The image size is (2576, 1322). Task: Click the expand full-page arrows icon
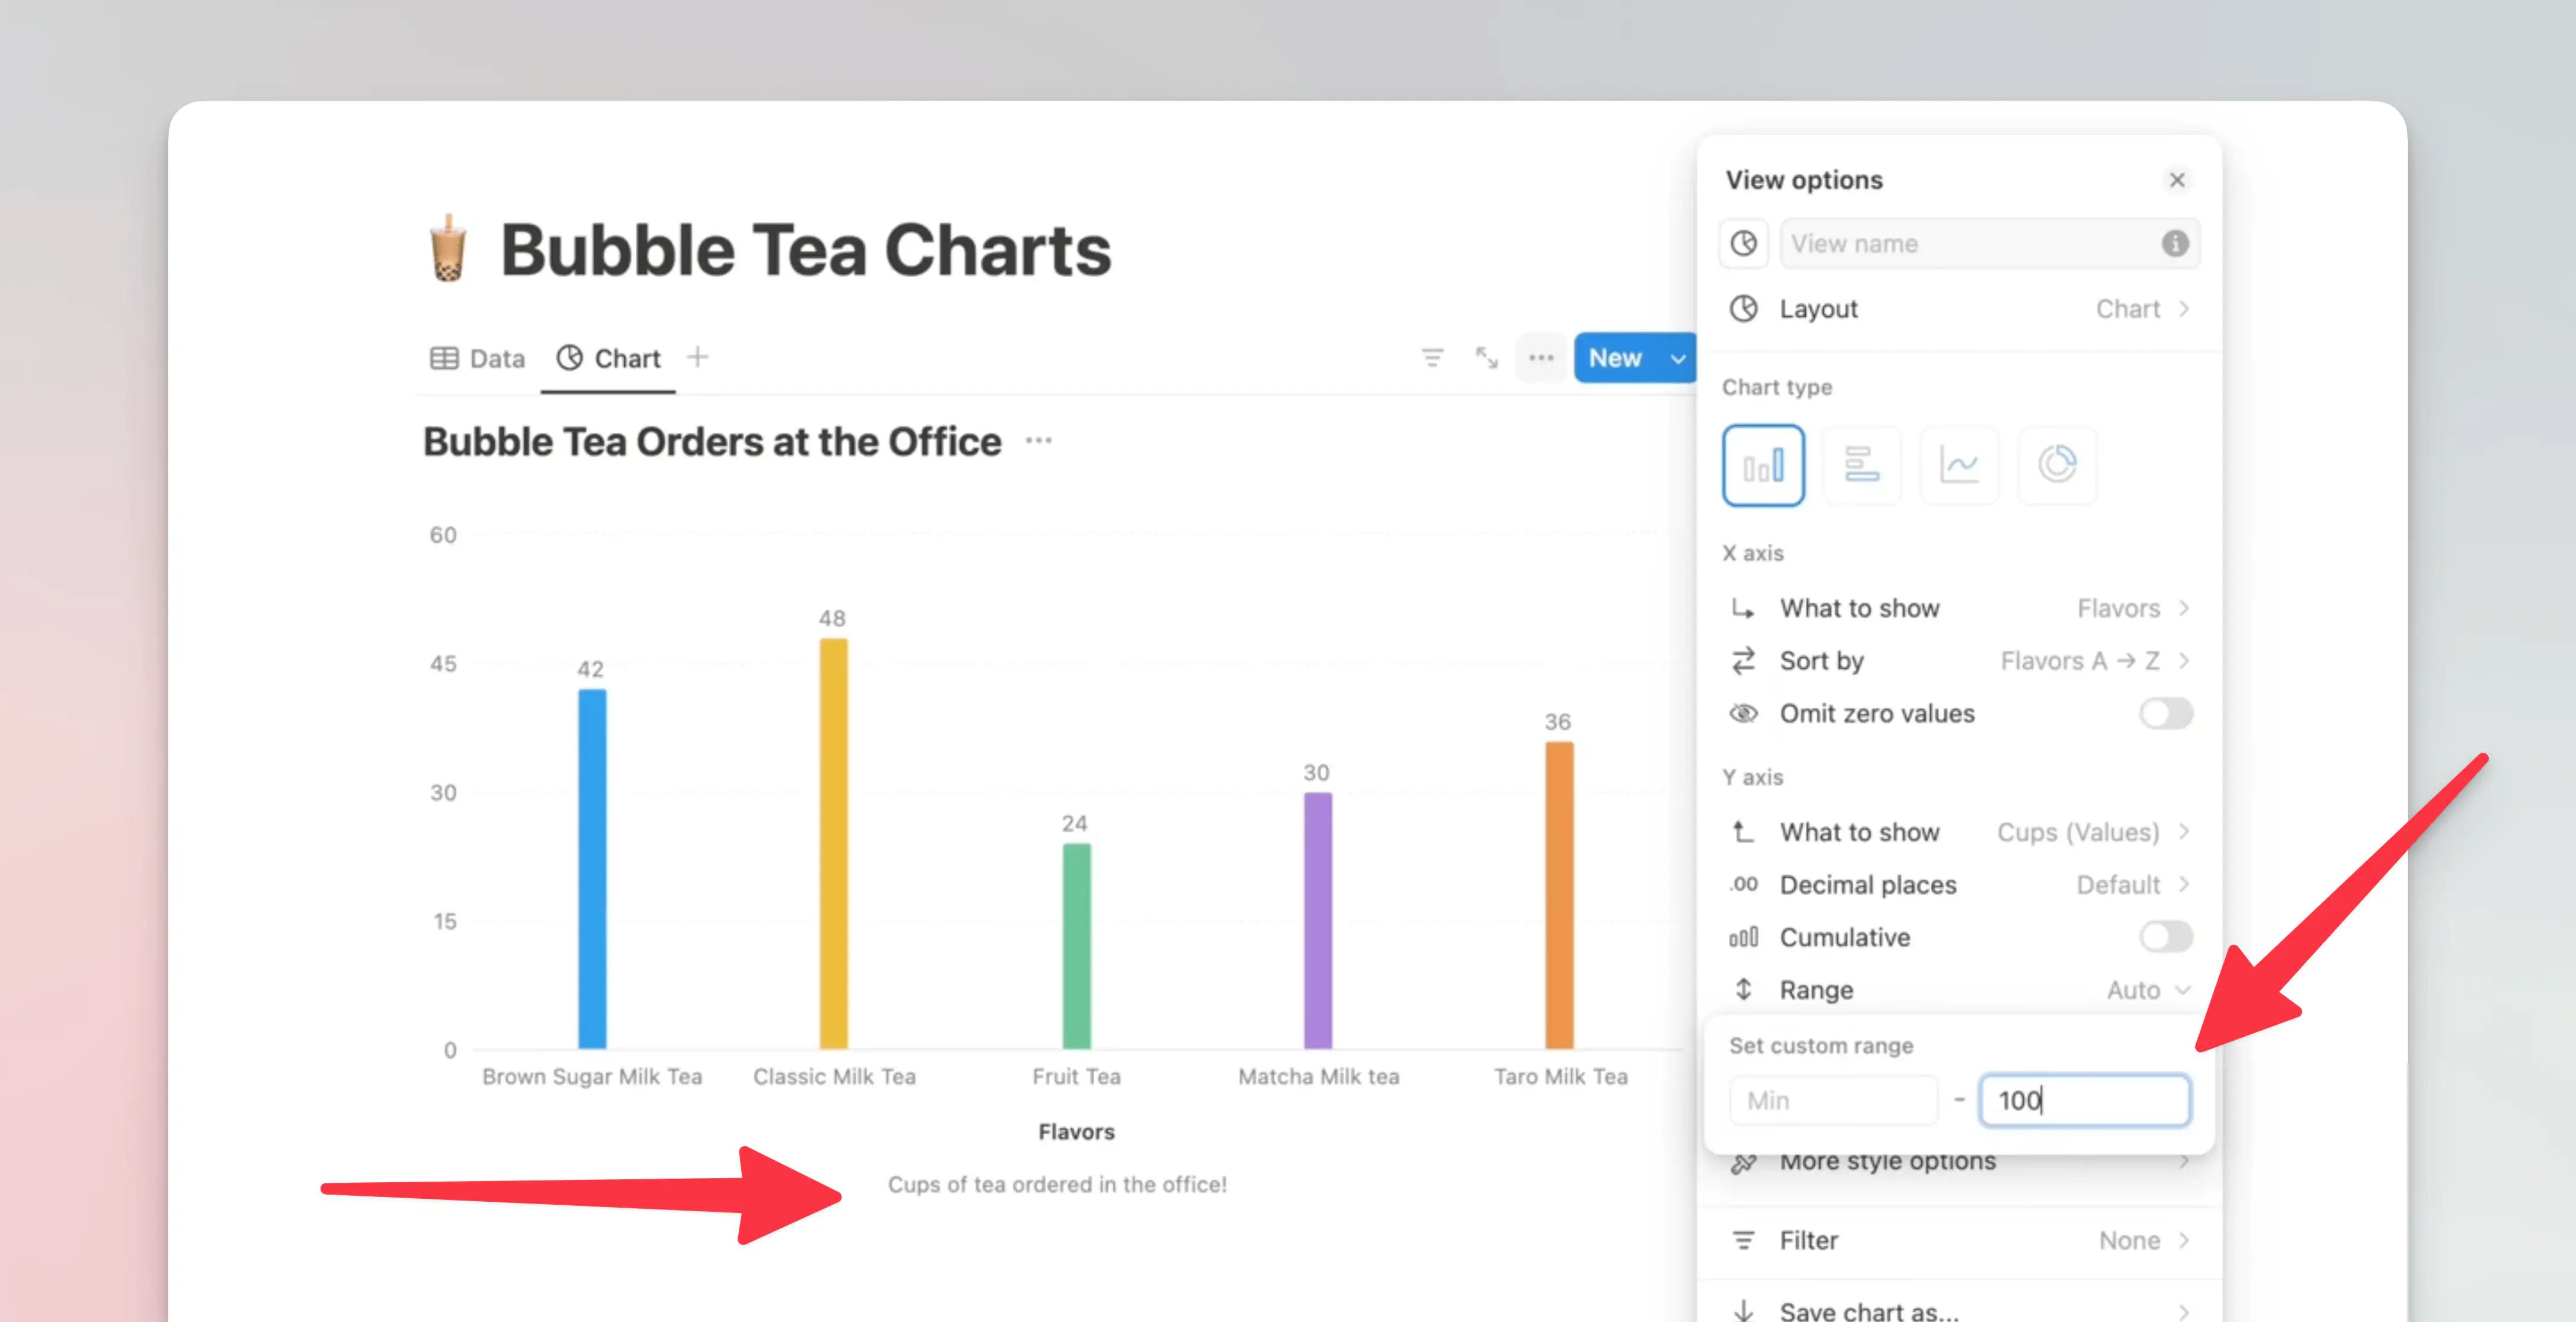tap(1486, 358)
